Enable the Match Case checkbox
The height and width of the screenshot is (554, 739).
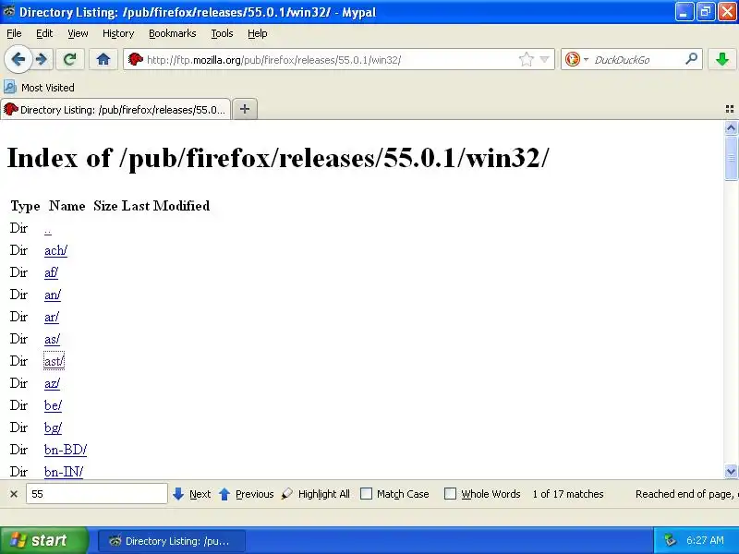tap(366, 494)
